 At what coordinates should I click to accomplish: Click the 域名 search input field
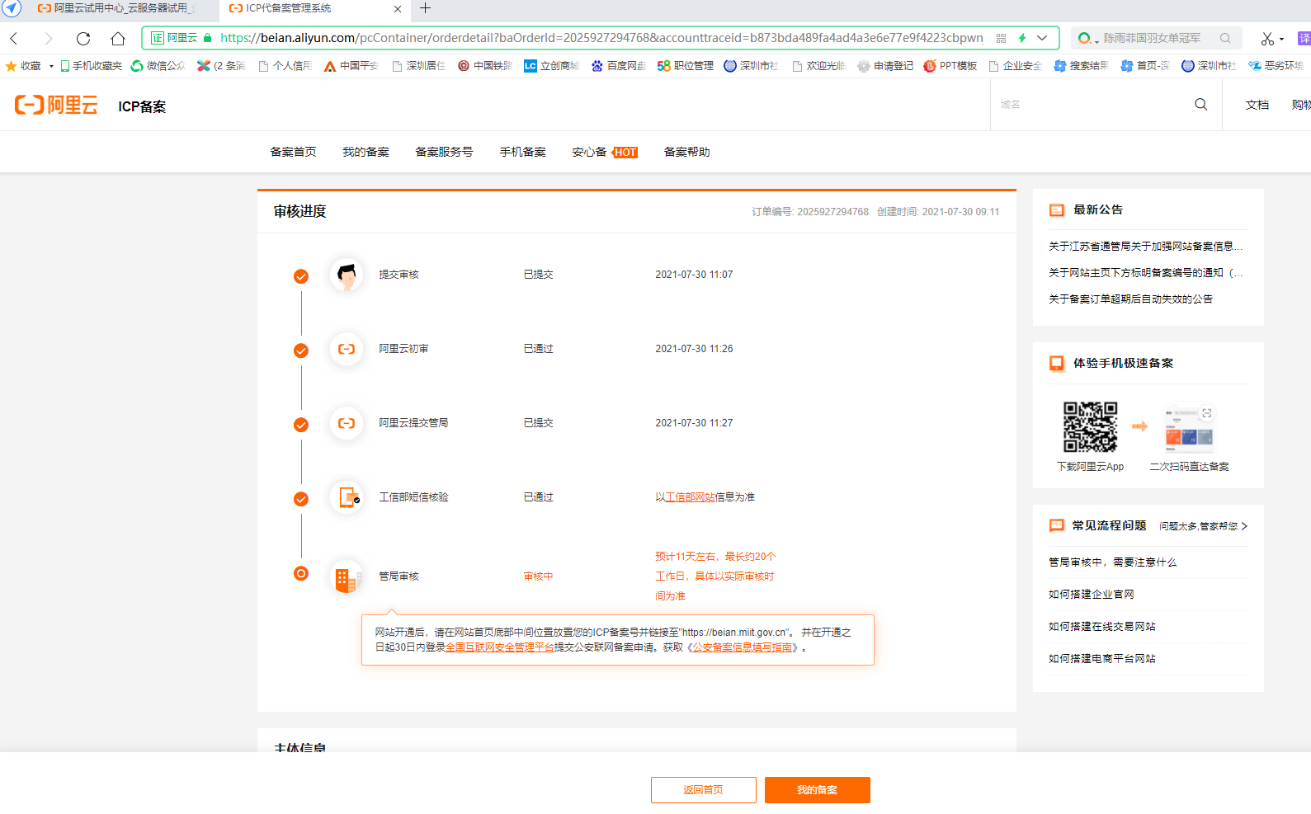1089,105
